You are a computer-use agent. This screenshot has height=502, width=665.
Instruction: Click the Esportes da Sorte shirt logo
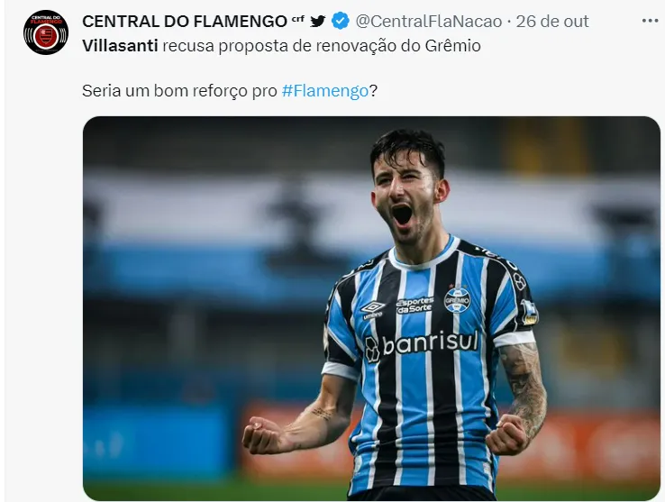point(414,306)
